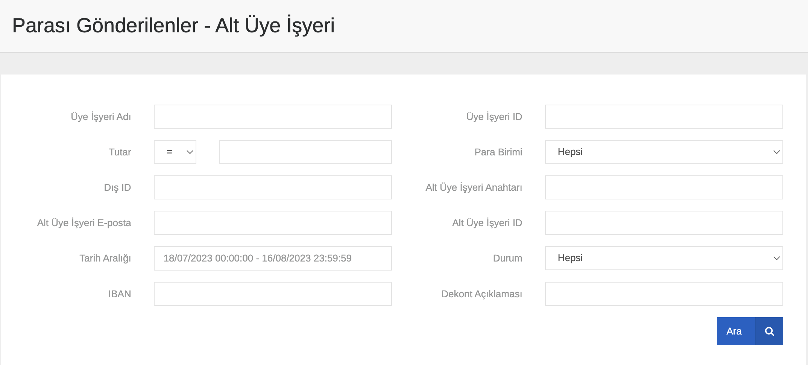Open the Tutar comparison operator dropdown

pyautogui.click(x=175, y=152)
